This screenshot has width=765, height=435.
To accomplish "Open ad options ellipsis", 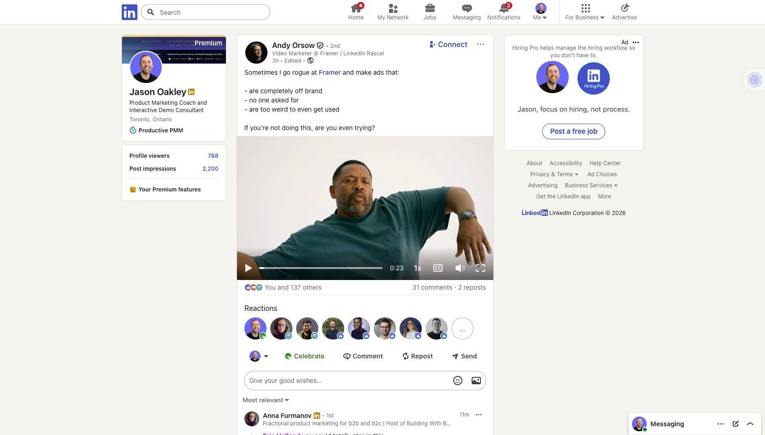I will pos(636,42).
